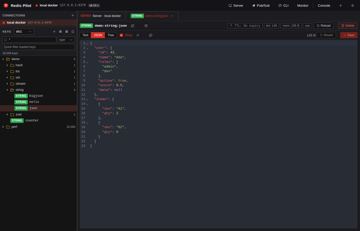This screenshot has width=360, height=231.
Task: Add a new key via plus beside db1
Action: click(x=54, y=32)
